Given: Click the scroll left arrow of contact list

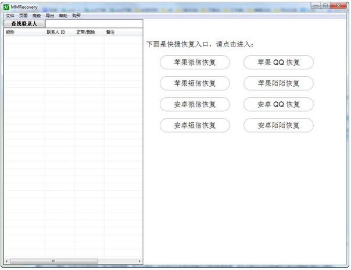Looking at the screenshot, I should click(7, 261).
